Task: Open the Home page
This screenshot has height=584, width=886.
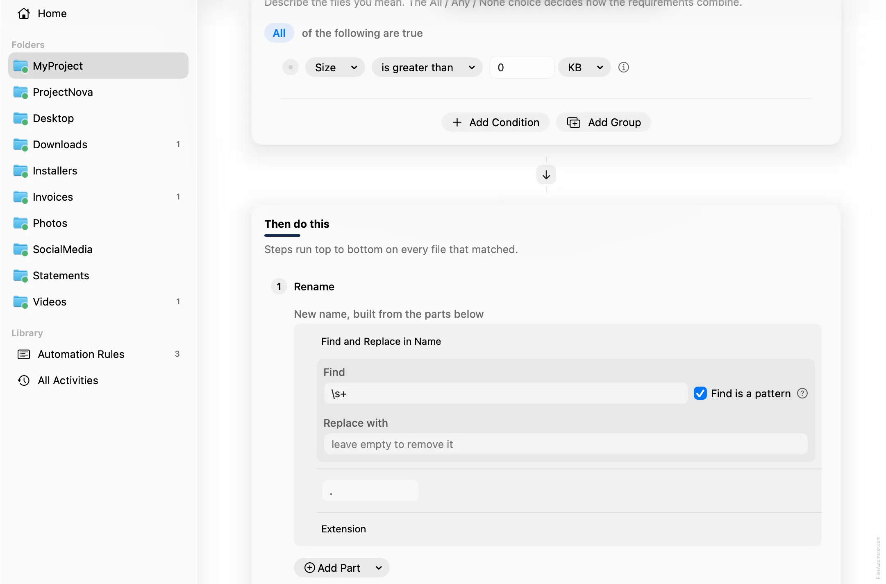Action: (x=42, y=14)
